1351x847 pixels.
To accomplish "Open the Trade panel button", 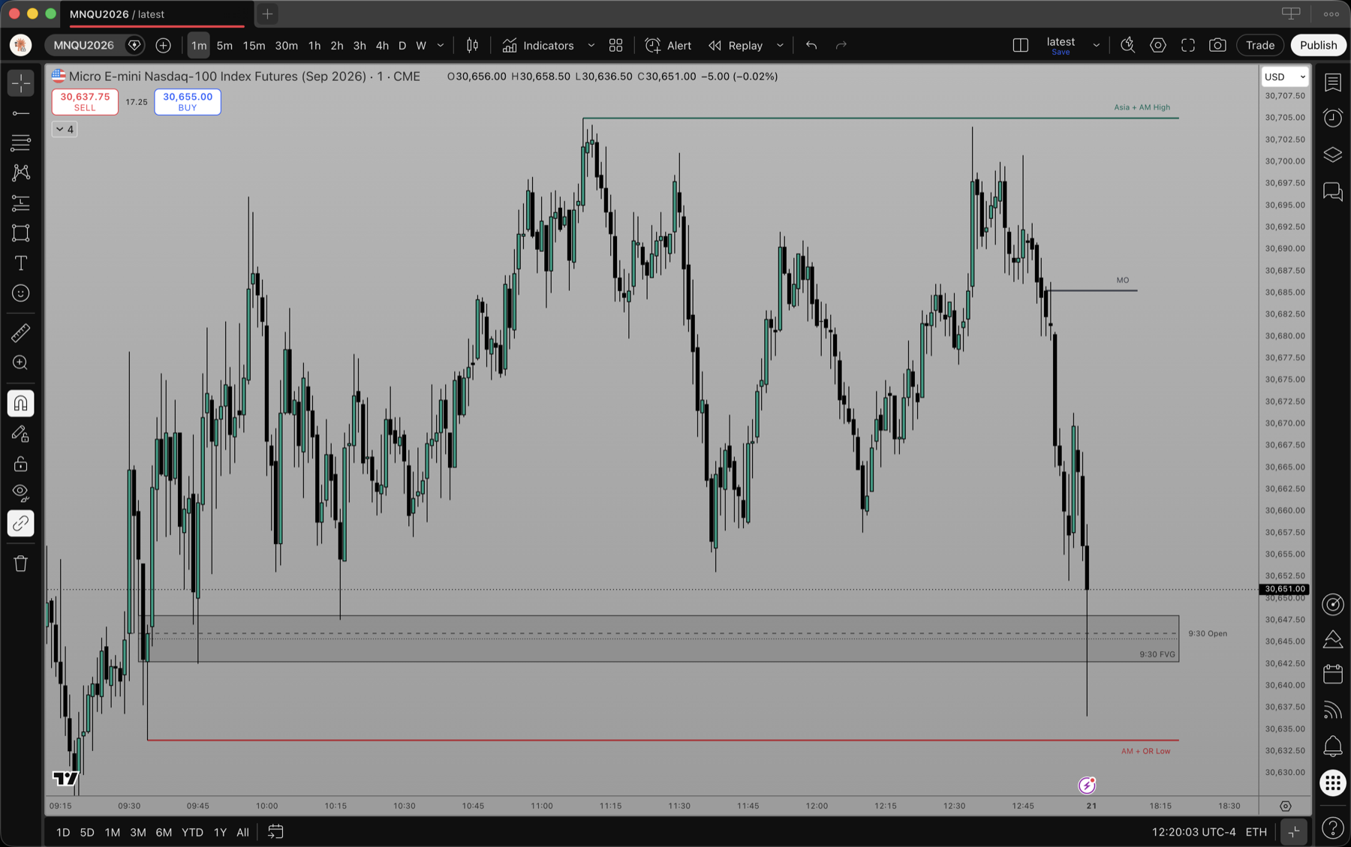I will [x=1260, y=46].
